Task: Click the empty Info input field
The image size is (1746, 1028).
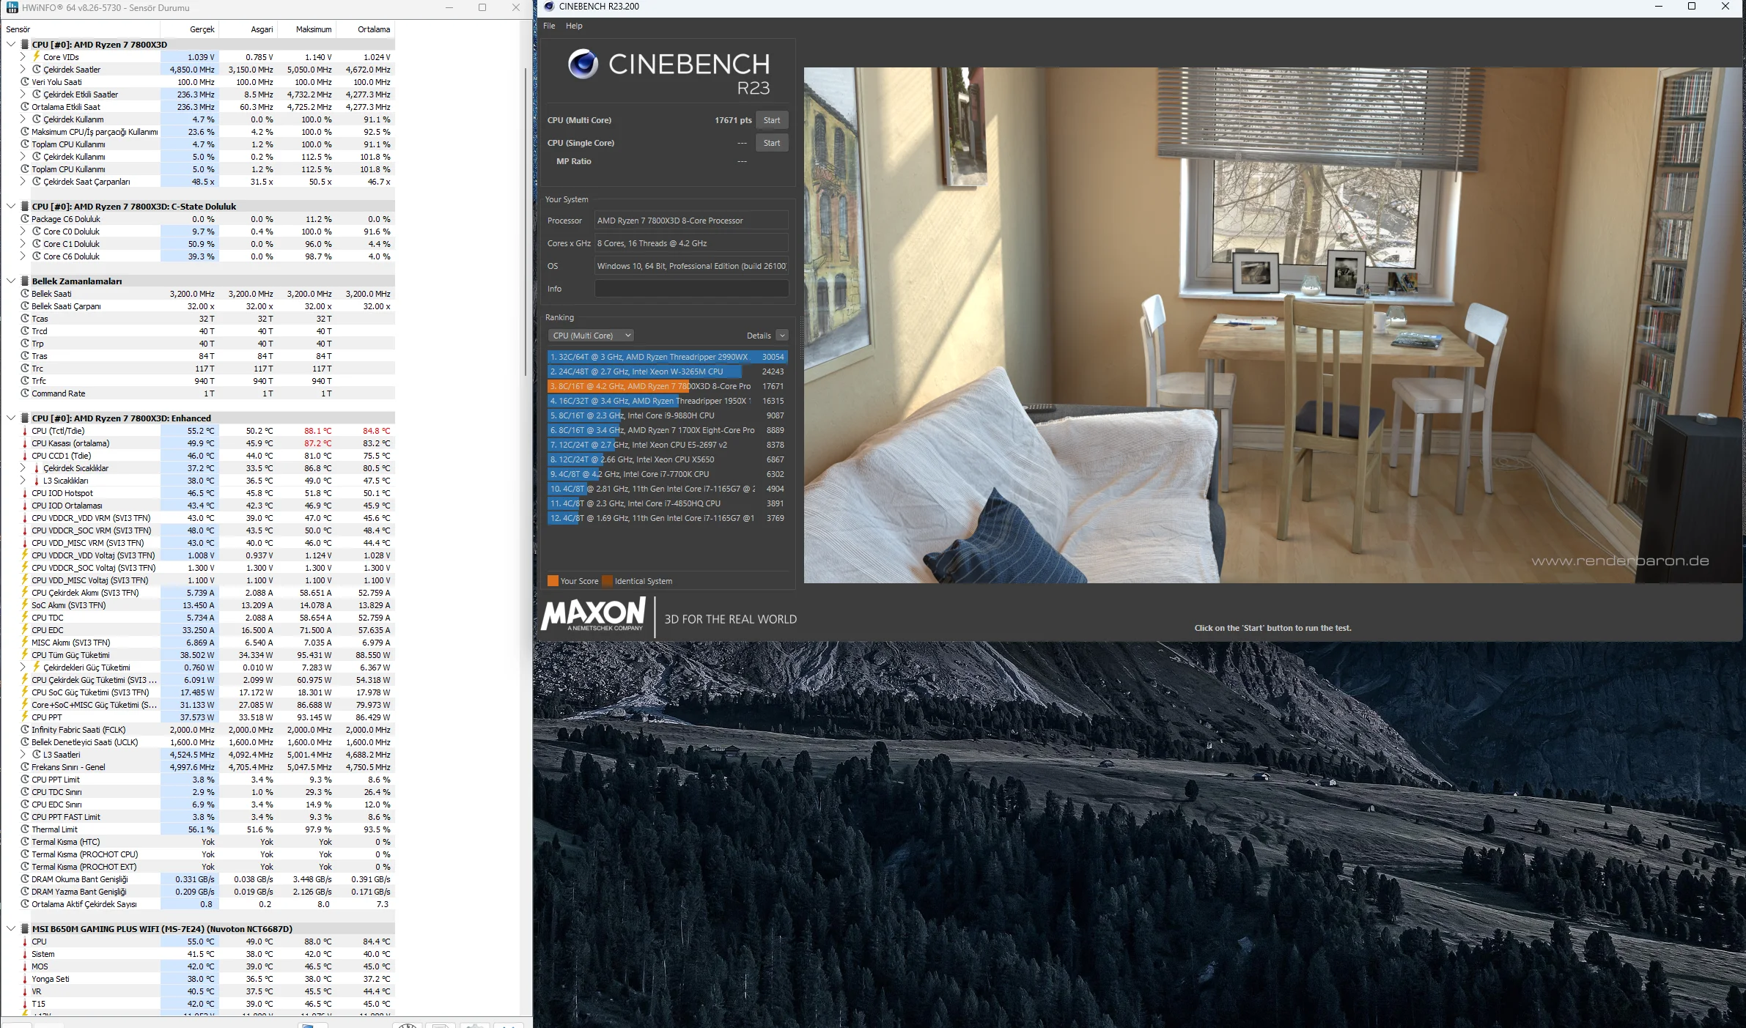Action: coord(690,289)
